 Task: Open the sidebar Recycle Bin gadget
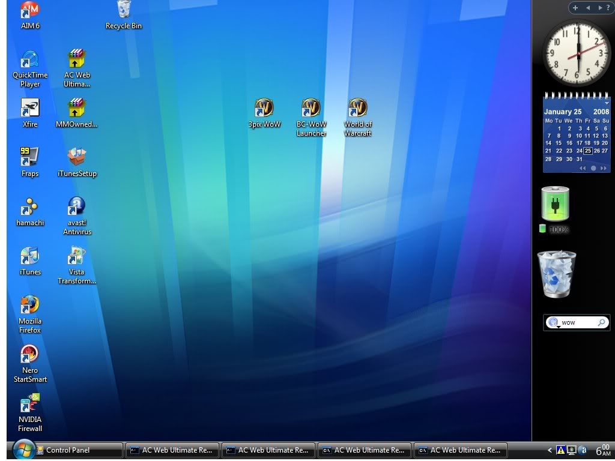point(557,274)
